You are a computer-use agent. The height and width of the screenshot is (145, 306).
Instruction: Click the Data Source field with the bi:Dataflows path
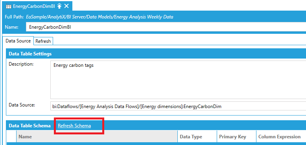point(178,107)
